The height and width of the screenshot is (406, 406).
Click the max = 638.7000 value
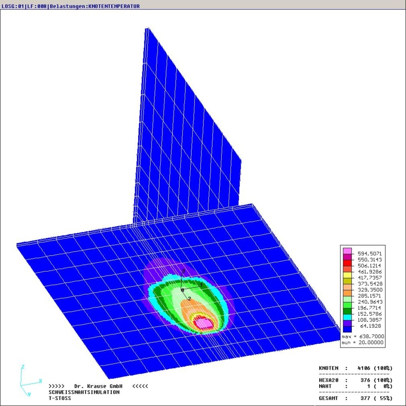pyautogui.click(x=362, y=336)
